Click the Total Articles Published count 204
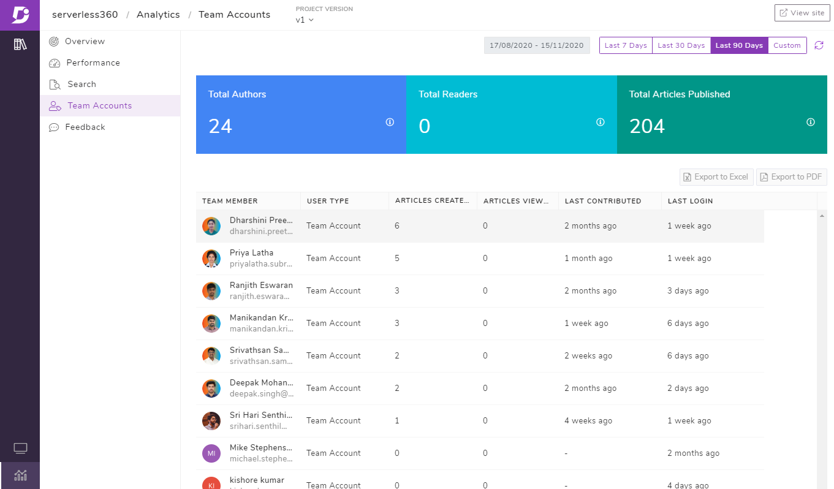The image size is (834, 489). point(647,126)
